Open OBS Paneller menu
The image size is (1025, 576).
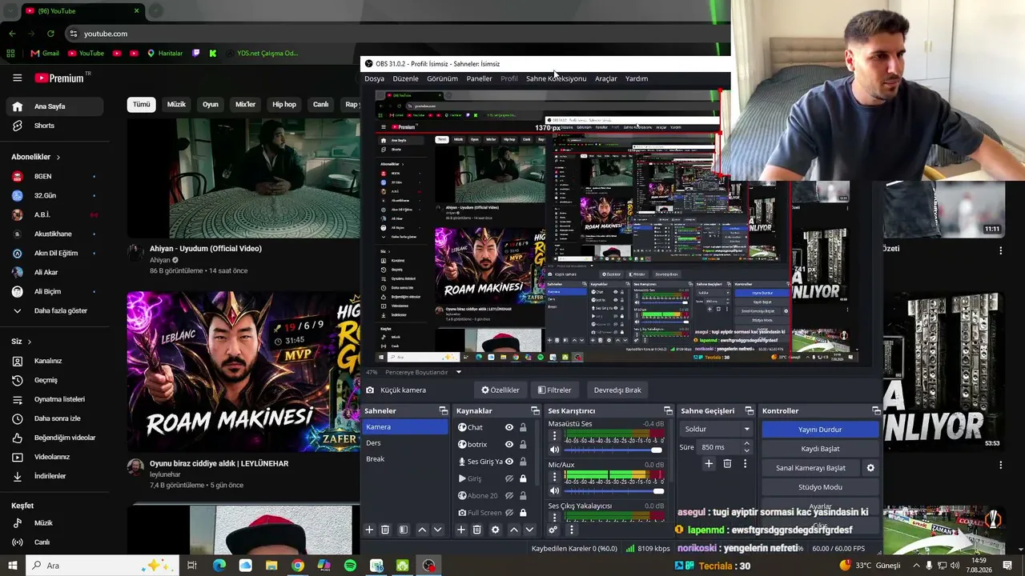(x=479, y=78)
